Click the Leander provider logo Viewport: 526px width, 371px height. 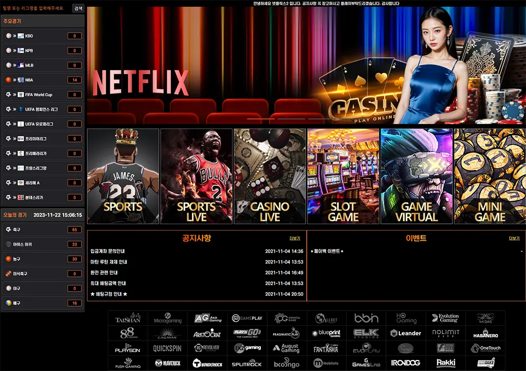[406, 334]
